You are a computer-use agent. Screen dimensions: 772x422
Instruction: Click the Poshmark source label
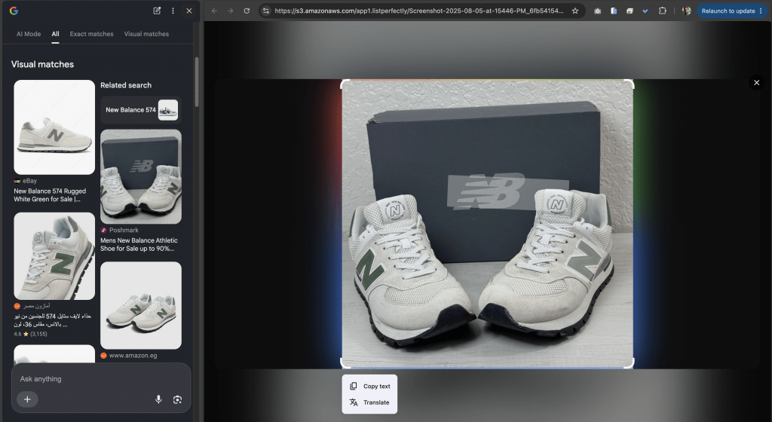coord(124,230)
